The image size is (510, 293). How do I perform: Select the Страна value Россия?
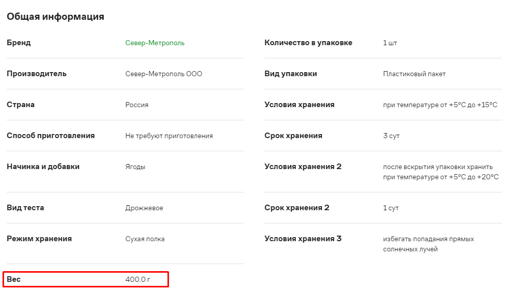(137, 105)
